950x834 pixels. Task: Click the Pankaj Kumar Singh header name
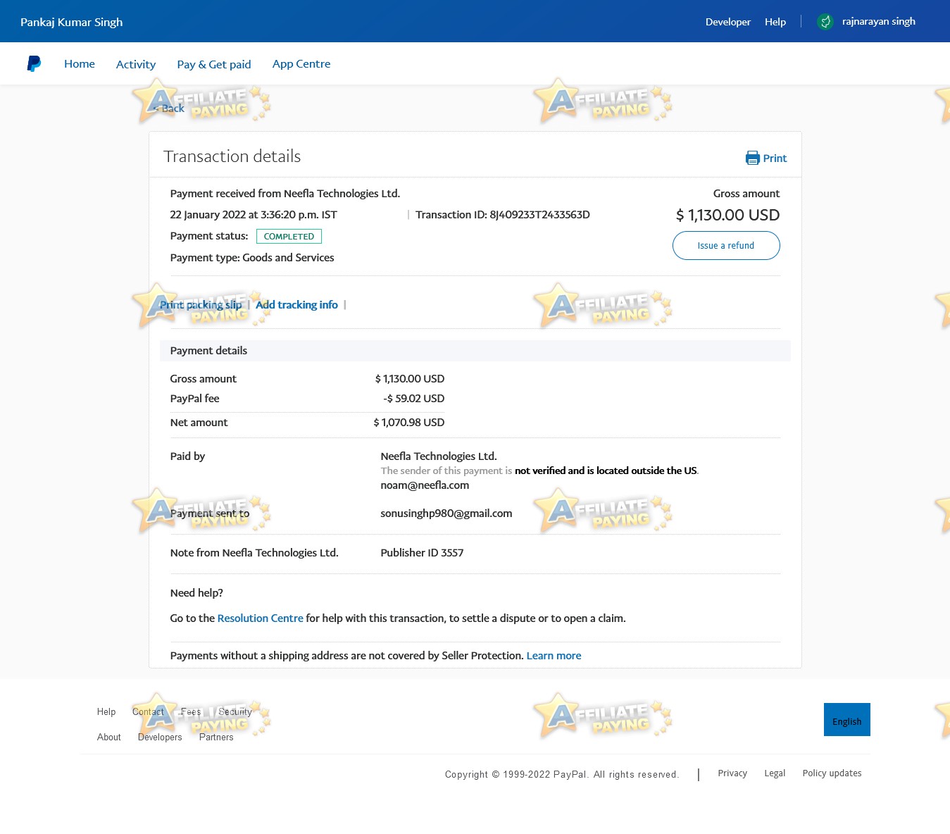coord(72,22)
